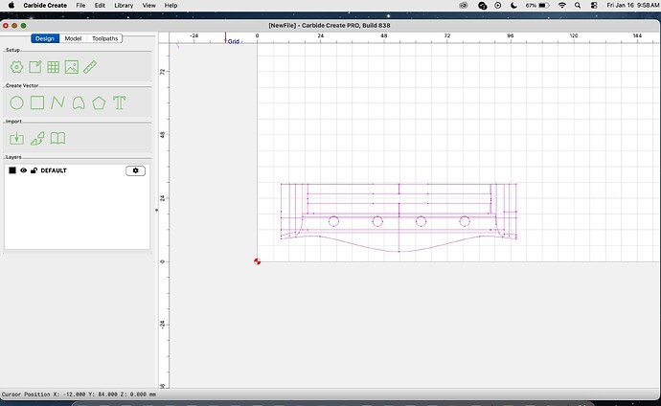Toggle the lock on DEFAULT layer
Viewport: 661px width, 406px height.
(x=34, y=170)
